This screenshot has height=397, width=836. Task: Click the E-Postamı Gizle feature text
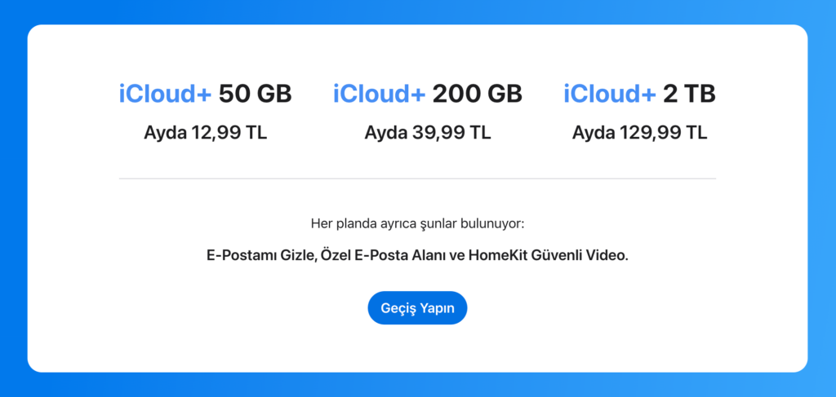coord(257,255)
